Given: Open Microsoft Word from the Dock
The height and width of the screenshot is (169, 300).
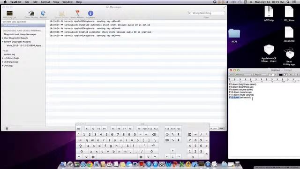Looking at the screenshot, I should click(169, 164).
